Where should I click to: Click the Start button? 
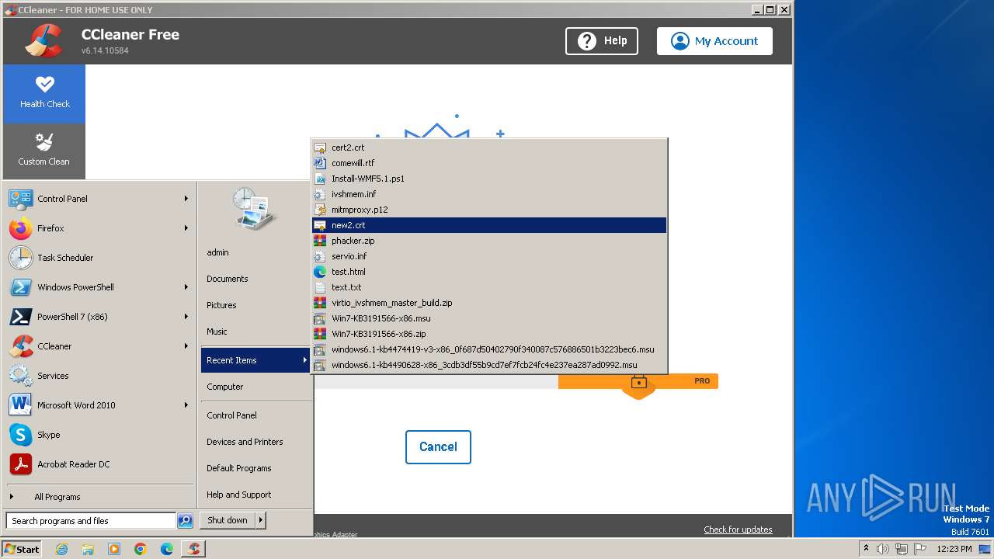22,549
